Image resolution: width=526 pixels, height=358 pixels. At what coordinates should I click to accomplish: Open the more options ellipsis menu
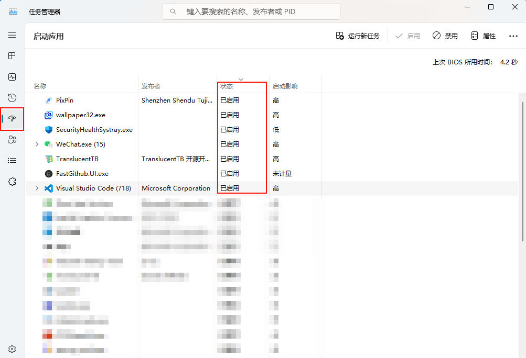point(513,36)
